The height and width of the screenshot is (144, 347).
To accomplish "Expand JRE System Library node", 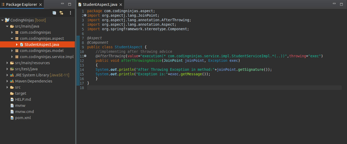I will click(x=7, y=75).
